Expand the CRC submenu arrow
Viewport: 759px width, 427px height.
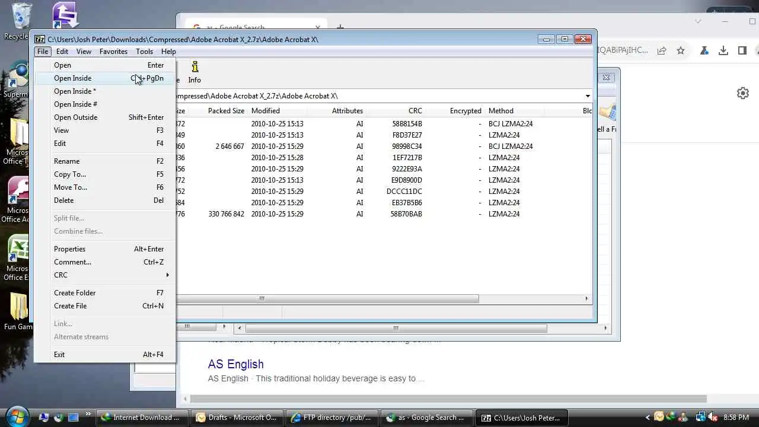[167, 275]
